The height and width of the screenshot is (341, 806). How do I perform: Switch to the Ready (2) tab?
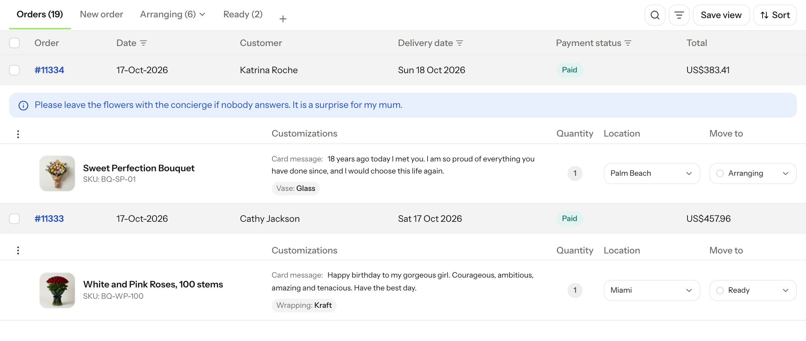(243, 14)
